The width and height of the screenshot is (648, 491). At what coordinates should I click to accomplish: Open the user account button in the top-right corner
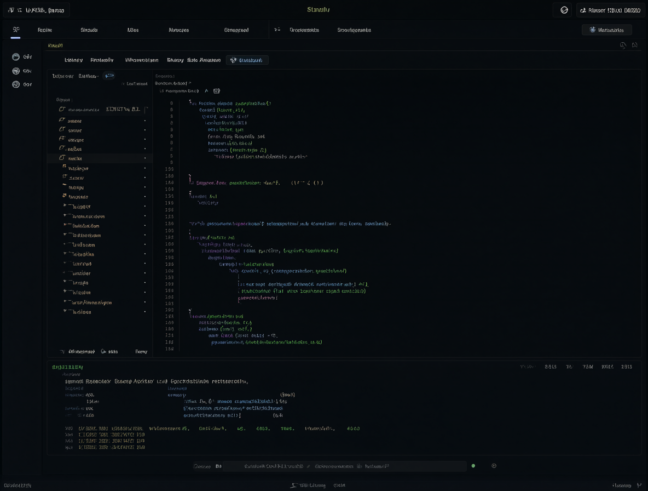pyautogui.click(x=610, y=10)
